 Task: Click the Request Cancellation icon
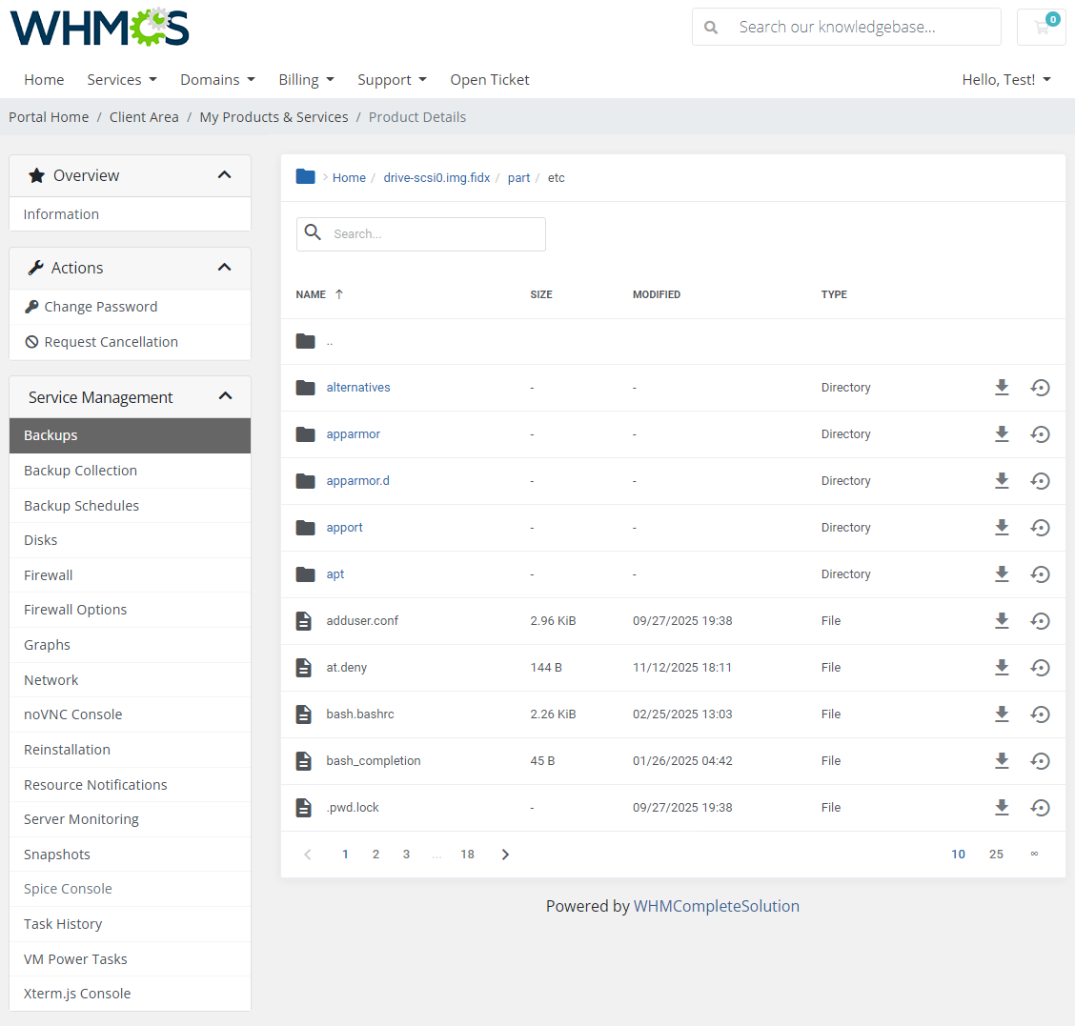pos(31,341)
